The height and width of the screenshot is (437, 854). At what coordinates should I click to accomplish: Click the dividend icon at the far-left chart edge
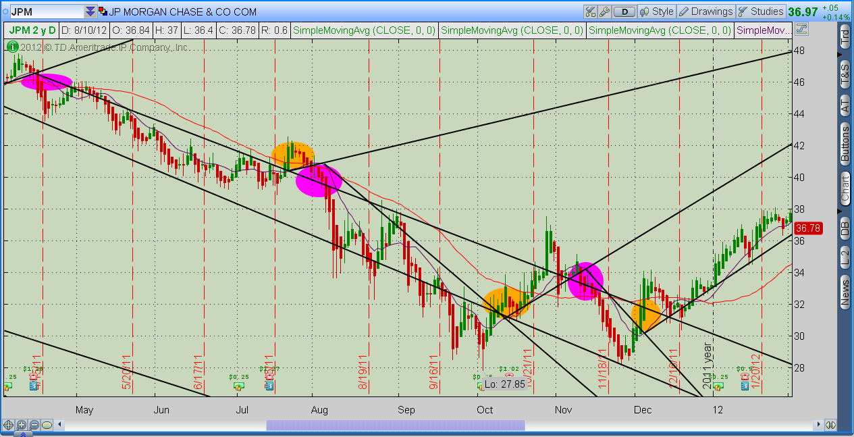coord(7,386)
